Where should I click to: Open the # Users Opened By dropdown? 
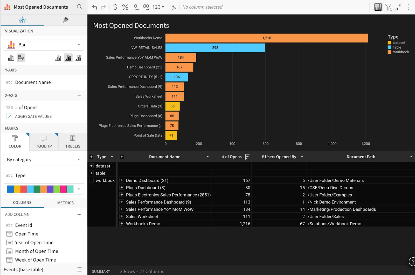[302, 157]
